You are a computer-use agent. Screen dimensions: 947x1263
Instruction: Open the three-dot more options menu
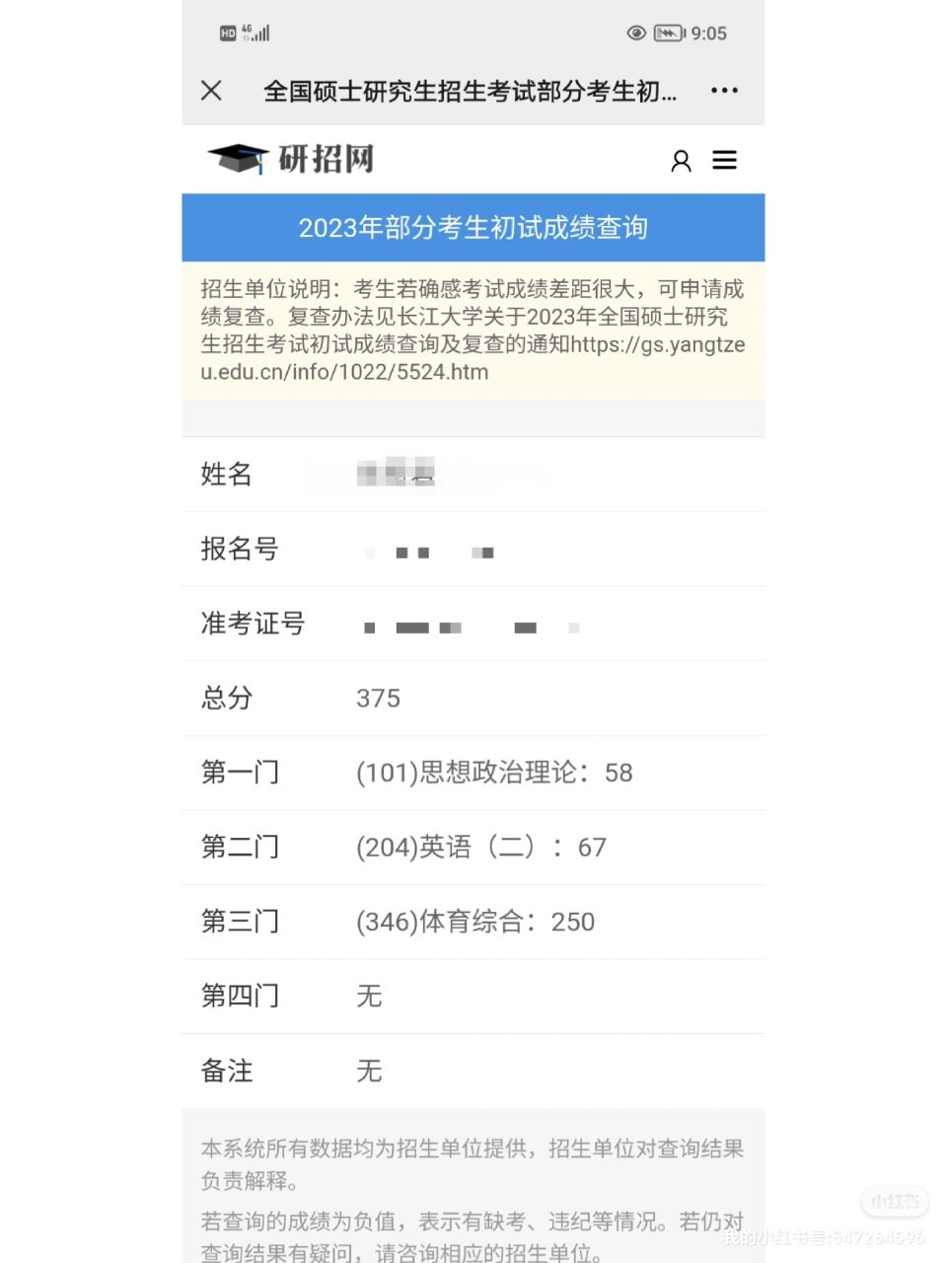tap(724, 91)
